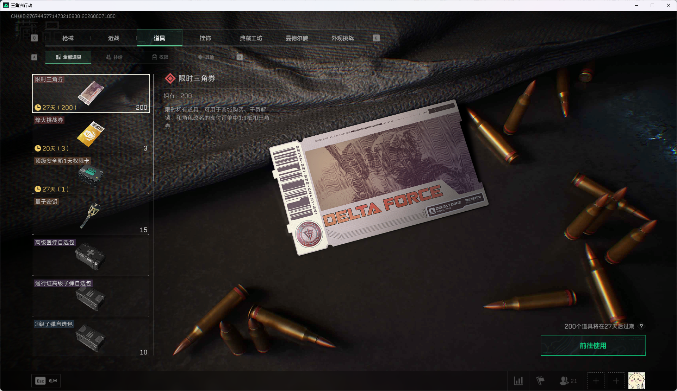Click the 三角洲行动 app icon in title bar
Viewport: 677px width, 391px height.
pyautogui.click(x=6, y=5)
